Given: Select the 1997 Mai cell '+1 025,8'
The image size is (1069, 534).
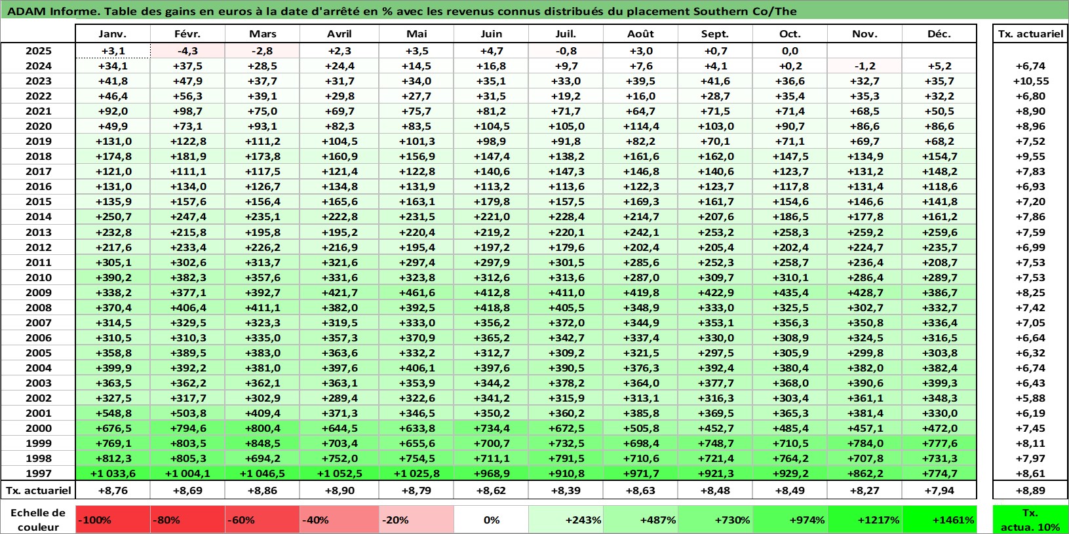Looking at the screenshot, I should pyautogui.click(x=416, y=473).
